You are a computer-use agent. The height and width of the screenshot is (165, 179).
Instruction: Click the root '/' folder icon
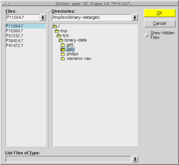point(55,26)
